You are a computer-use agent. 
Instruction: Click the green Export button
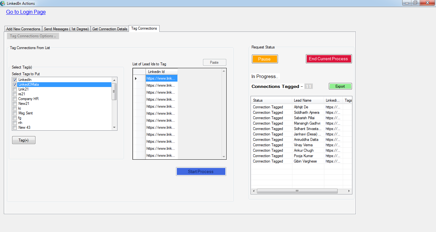[x=340, y=86]
